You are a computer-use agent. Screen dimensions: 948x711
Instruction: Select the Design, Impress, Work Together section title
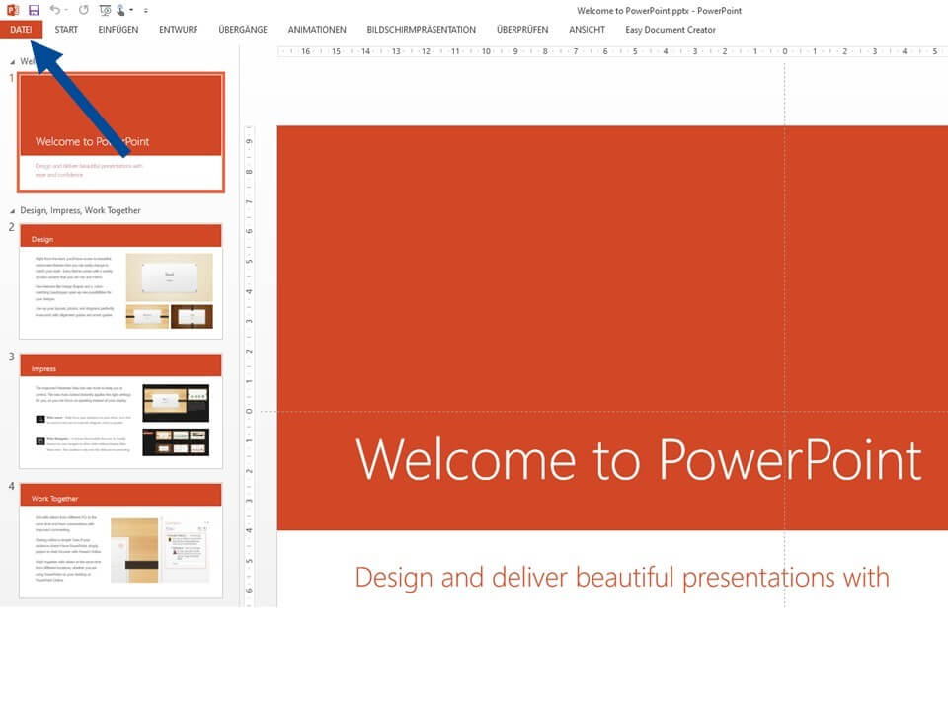pyautogui.click(x=80, y=210)
